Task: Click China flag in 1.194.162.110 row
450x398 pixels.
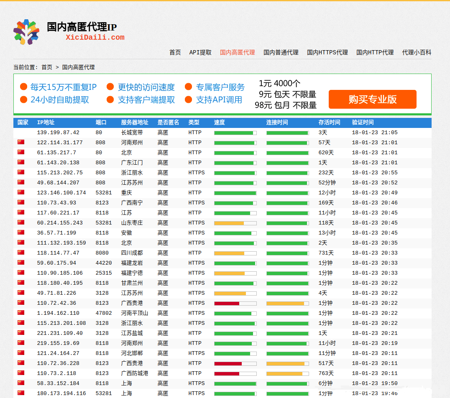Action: (21, 313)
